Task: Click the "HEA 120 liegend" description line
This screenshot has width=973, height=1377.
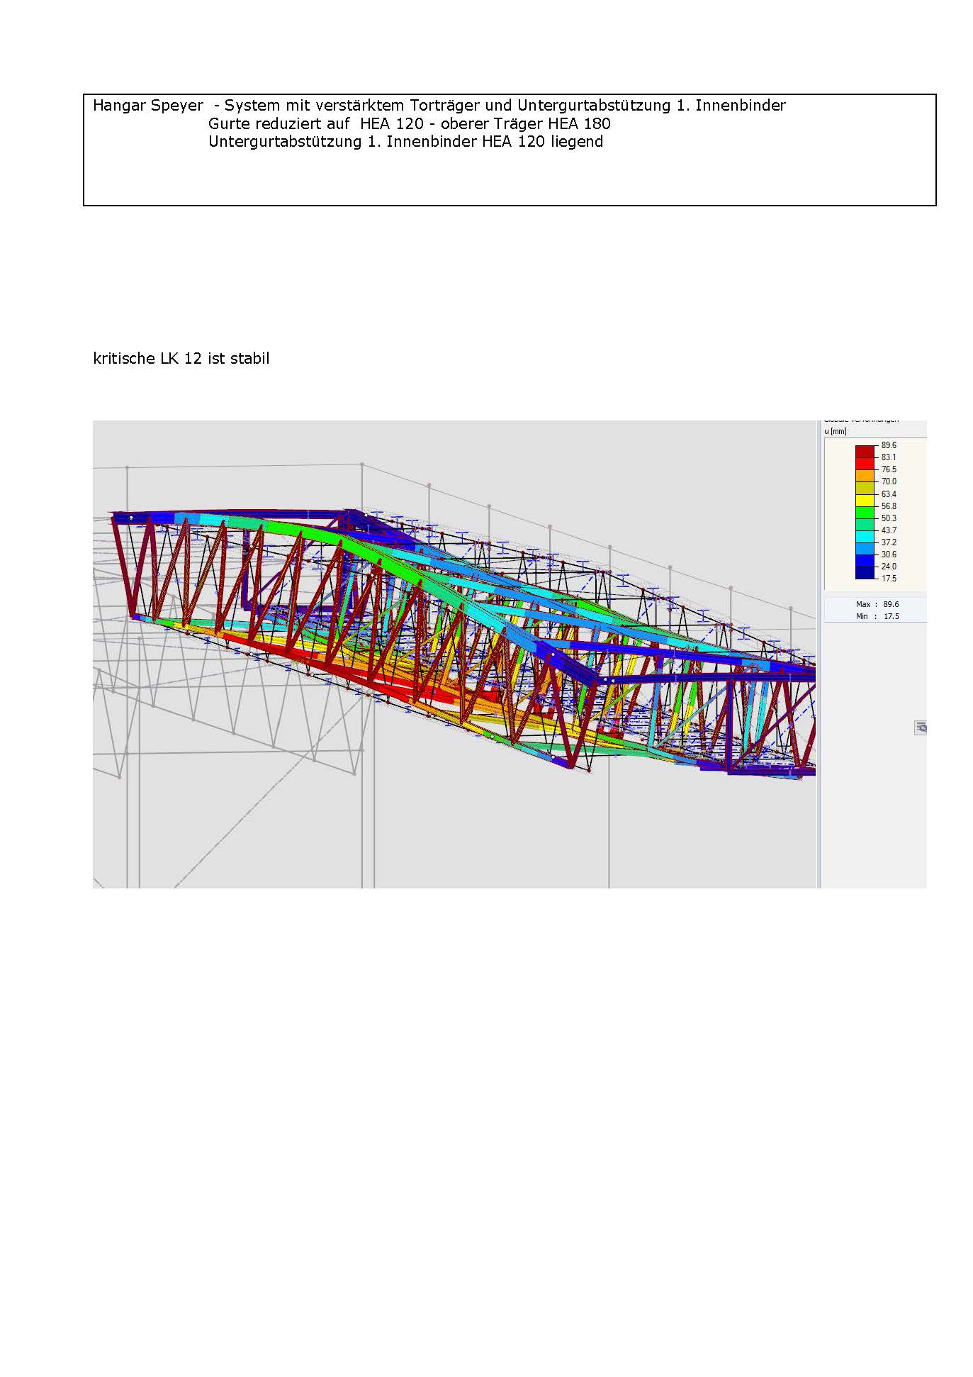Action: pos(405,141)
